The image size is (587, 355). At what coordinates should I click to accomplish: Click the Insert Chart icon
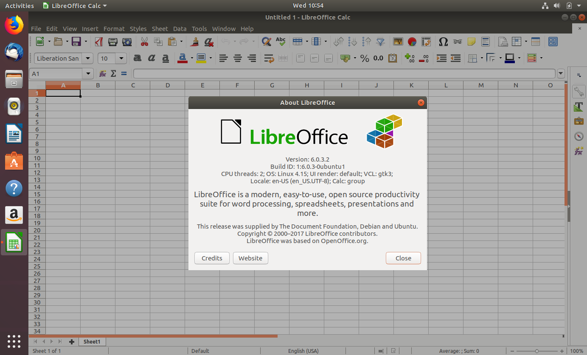[x=412, y=42]
